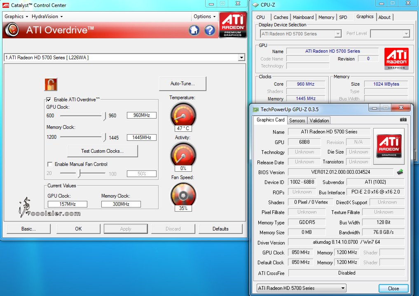The width and height of the screenshot is (419, 296).
Task: Open the HydraVision menu dropdown
Action: point(47,16)
